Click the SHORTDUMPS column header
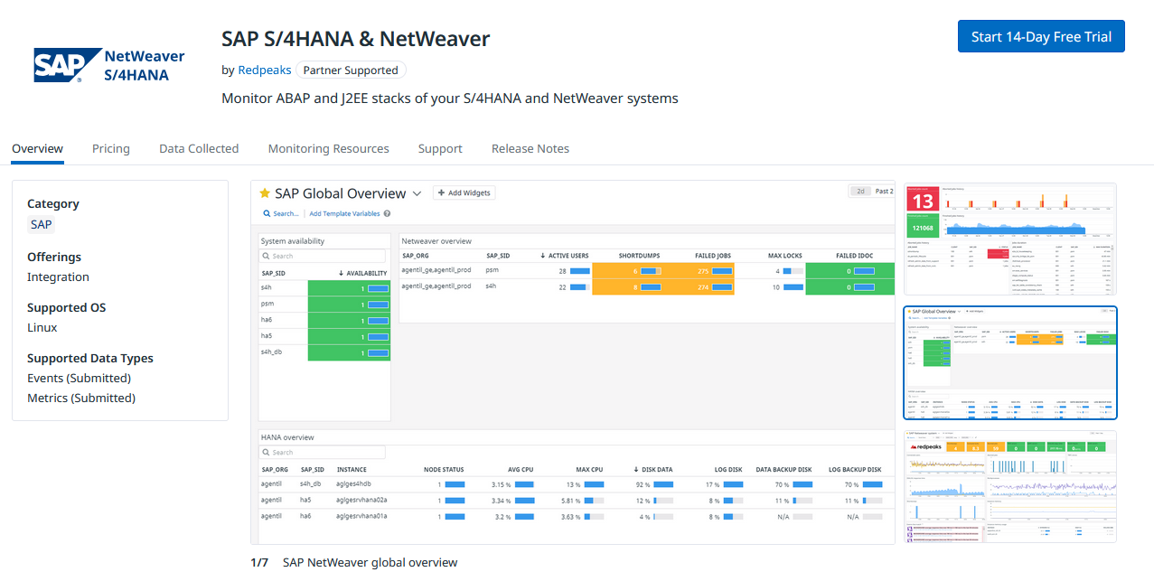The height and width of the screenshot is (572, 1154). [641, 256]
